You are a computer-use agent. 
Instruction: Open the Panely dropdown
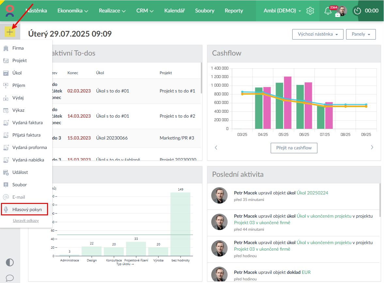click(361, 34)
